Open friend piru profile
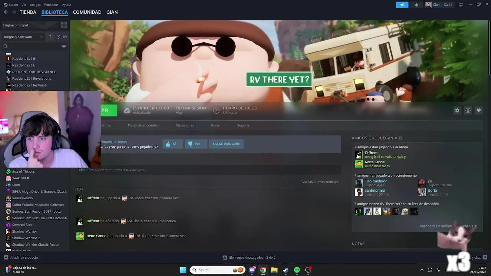This screenshot has width=491, height=276. 431,181
